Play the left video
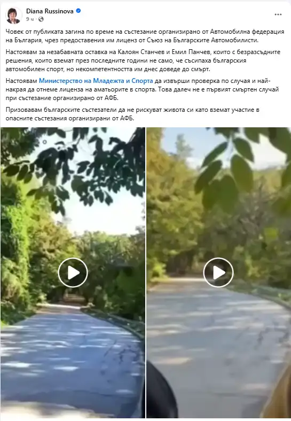This screenshot has width=291, height=421. (x=73, y=273)
